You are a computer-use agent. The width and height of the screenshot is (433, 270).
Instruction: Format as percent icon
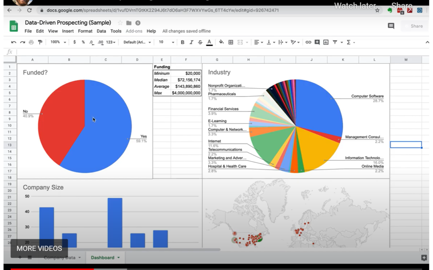[x=83, y=42]
